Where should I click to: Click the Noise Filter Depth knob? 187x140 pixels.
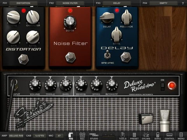(x=70, y=21)
